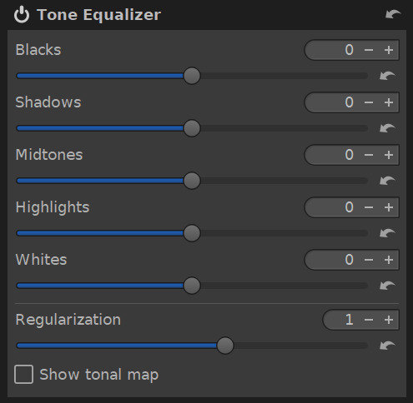
Task: Reset the Regularization slider to default
Action: [x=387, y=346]
